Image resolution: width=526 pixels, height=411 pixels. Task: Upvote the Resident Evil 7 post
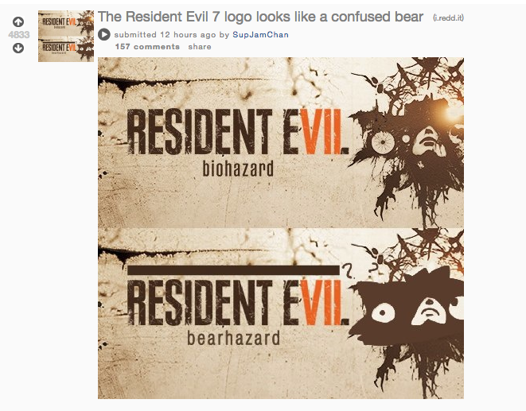(x=18, y=22)
